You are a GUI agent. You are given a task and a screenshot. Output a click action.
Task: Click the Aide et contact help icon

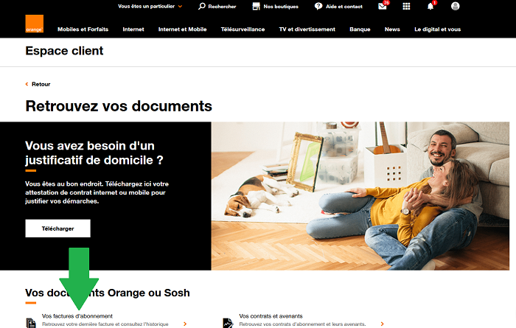tap(318, 6)
